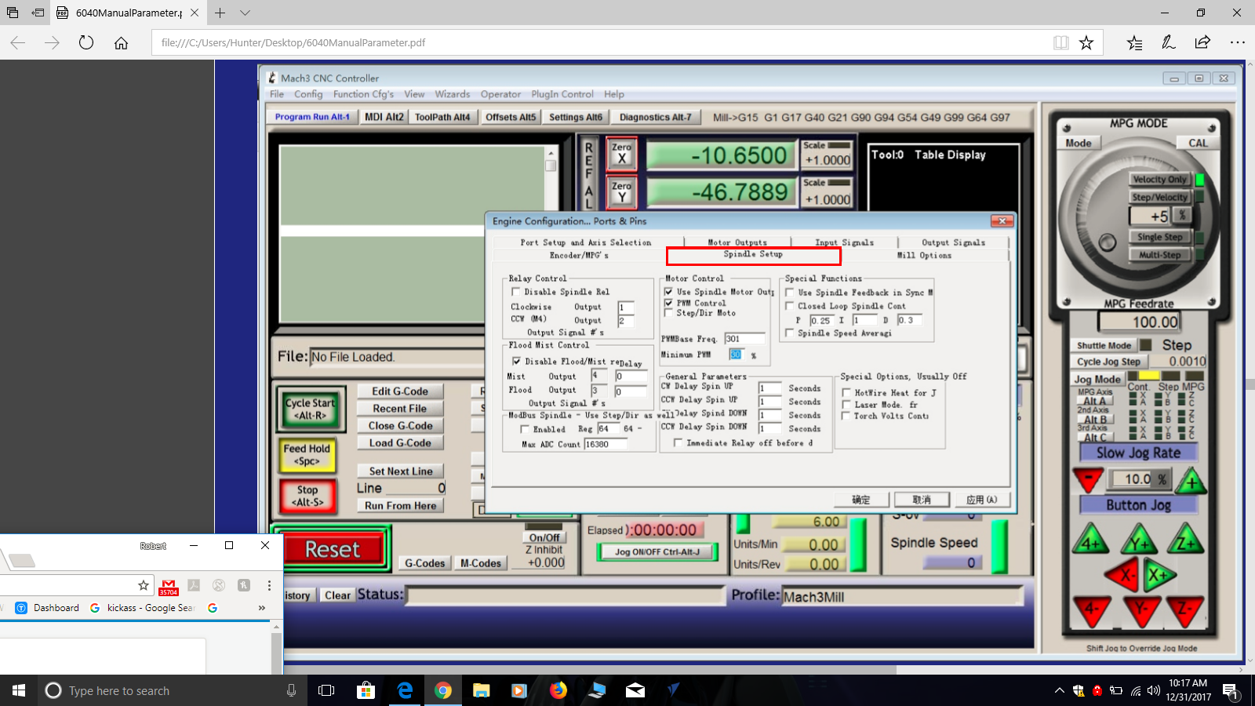The width and height of the screenshot is (1255, 706).
Task: Click Jog ON/OFF Ctrl-Alt-J button
Action: point(656,551)
